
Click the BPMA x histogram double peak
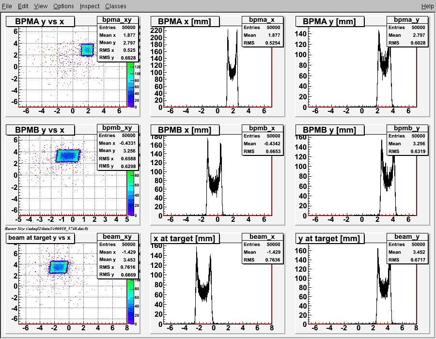(x=232, y=69)
